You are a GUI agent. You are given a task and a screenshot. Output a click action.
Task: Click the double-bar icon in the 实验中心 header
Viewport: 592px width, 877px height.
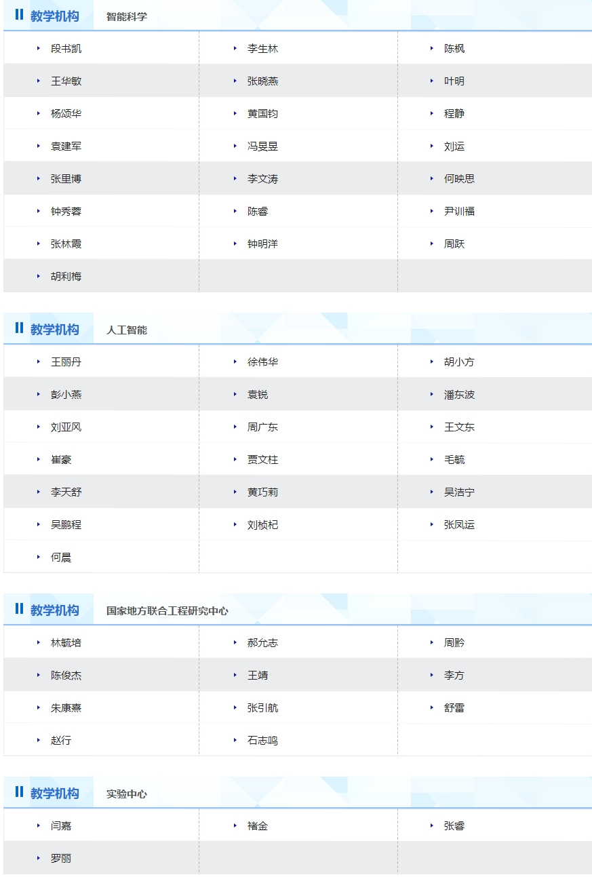19,792
